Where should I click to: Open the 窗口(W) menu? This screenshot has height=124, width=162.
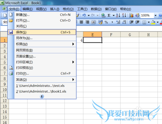(111, 9)
